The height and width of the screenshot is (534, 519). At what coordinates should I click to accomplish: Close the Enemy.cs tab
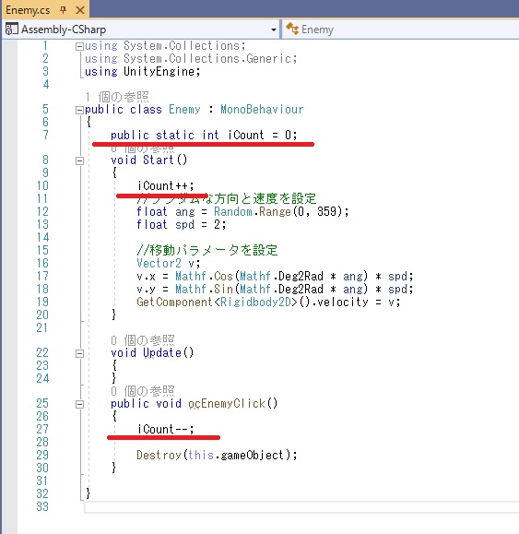pos(80,10)
